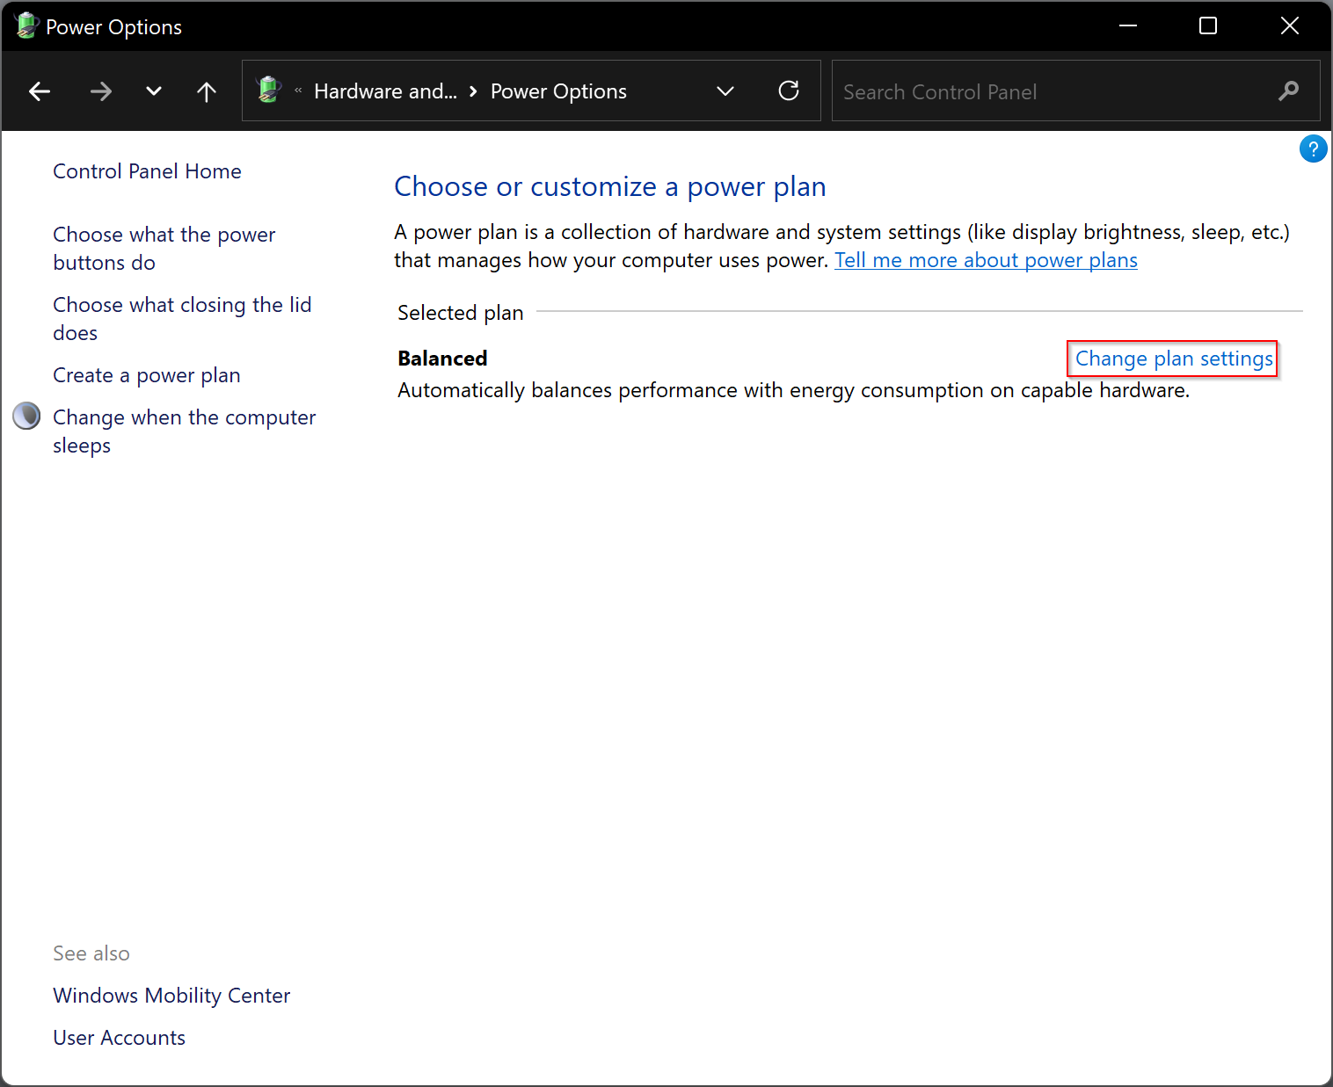Minimize the Power Options window
The width and height of the screenshot is (1333, 1087).
click(1128, 25)
